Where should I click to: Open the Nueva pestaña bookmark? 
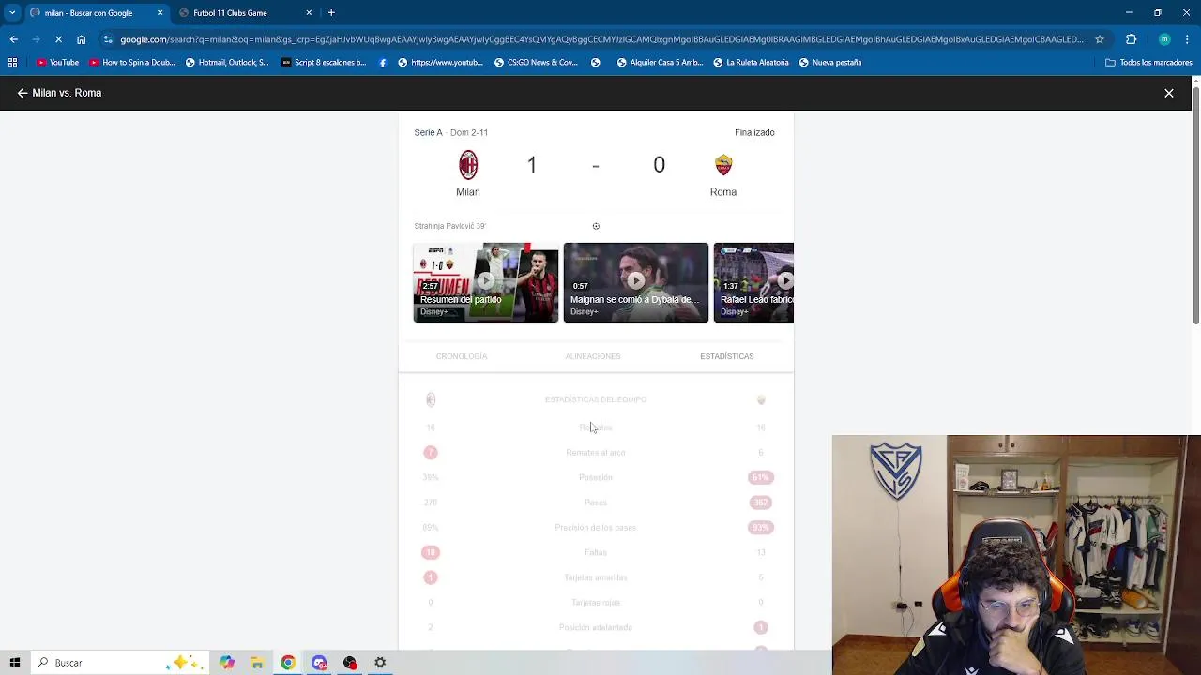(830, 63)
